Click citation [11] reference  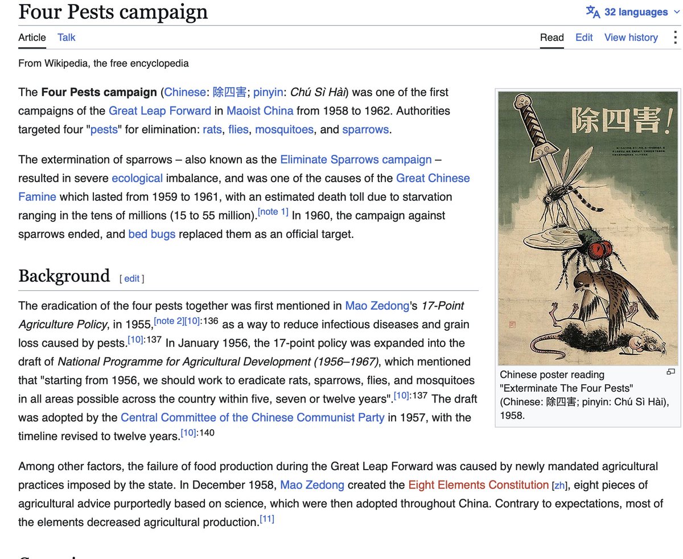click(267, 519)
